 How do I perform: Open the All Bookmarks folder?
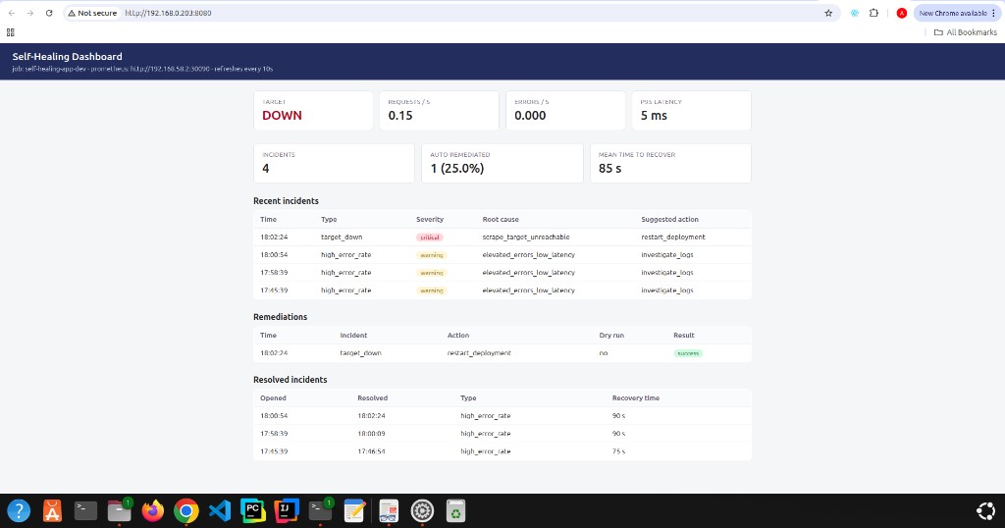(x=966, y=32)
